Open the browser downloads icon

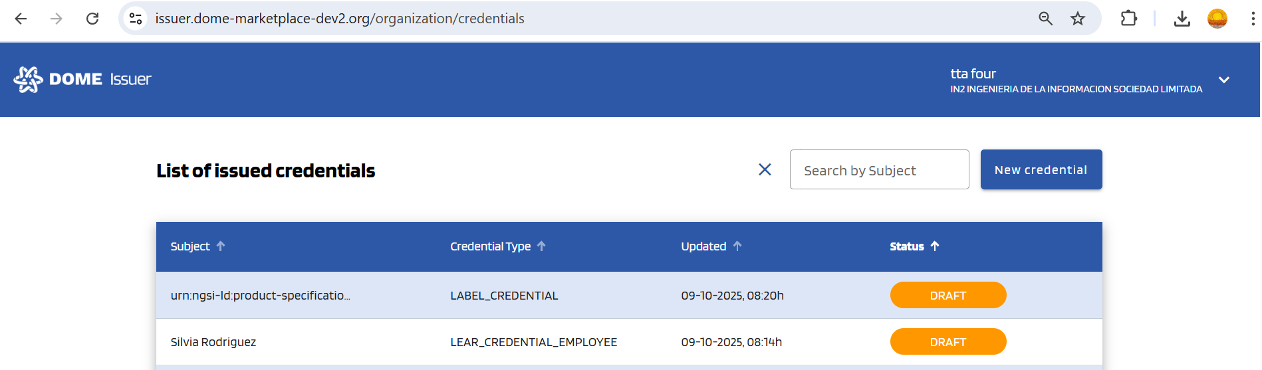[x=1182, y=19]
